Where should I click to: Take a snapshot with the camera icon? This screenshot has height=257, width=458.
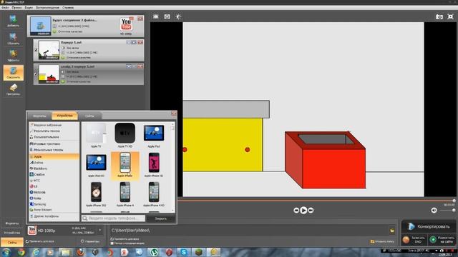click(x=439, y=17)
